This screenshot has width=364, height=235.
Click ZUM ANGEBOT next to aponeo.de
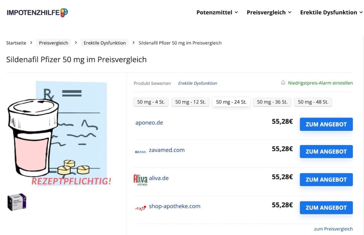coord(326,124)
